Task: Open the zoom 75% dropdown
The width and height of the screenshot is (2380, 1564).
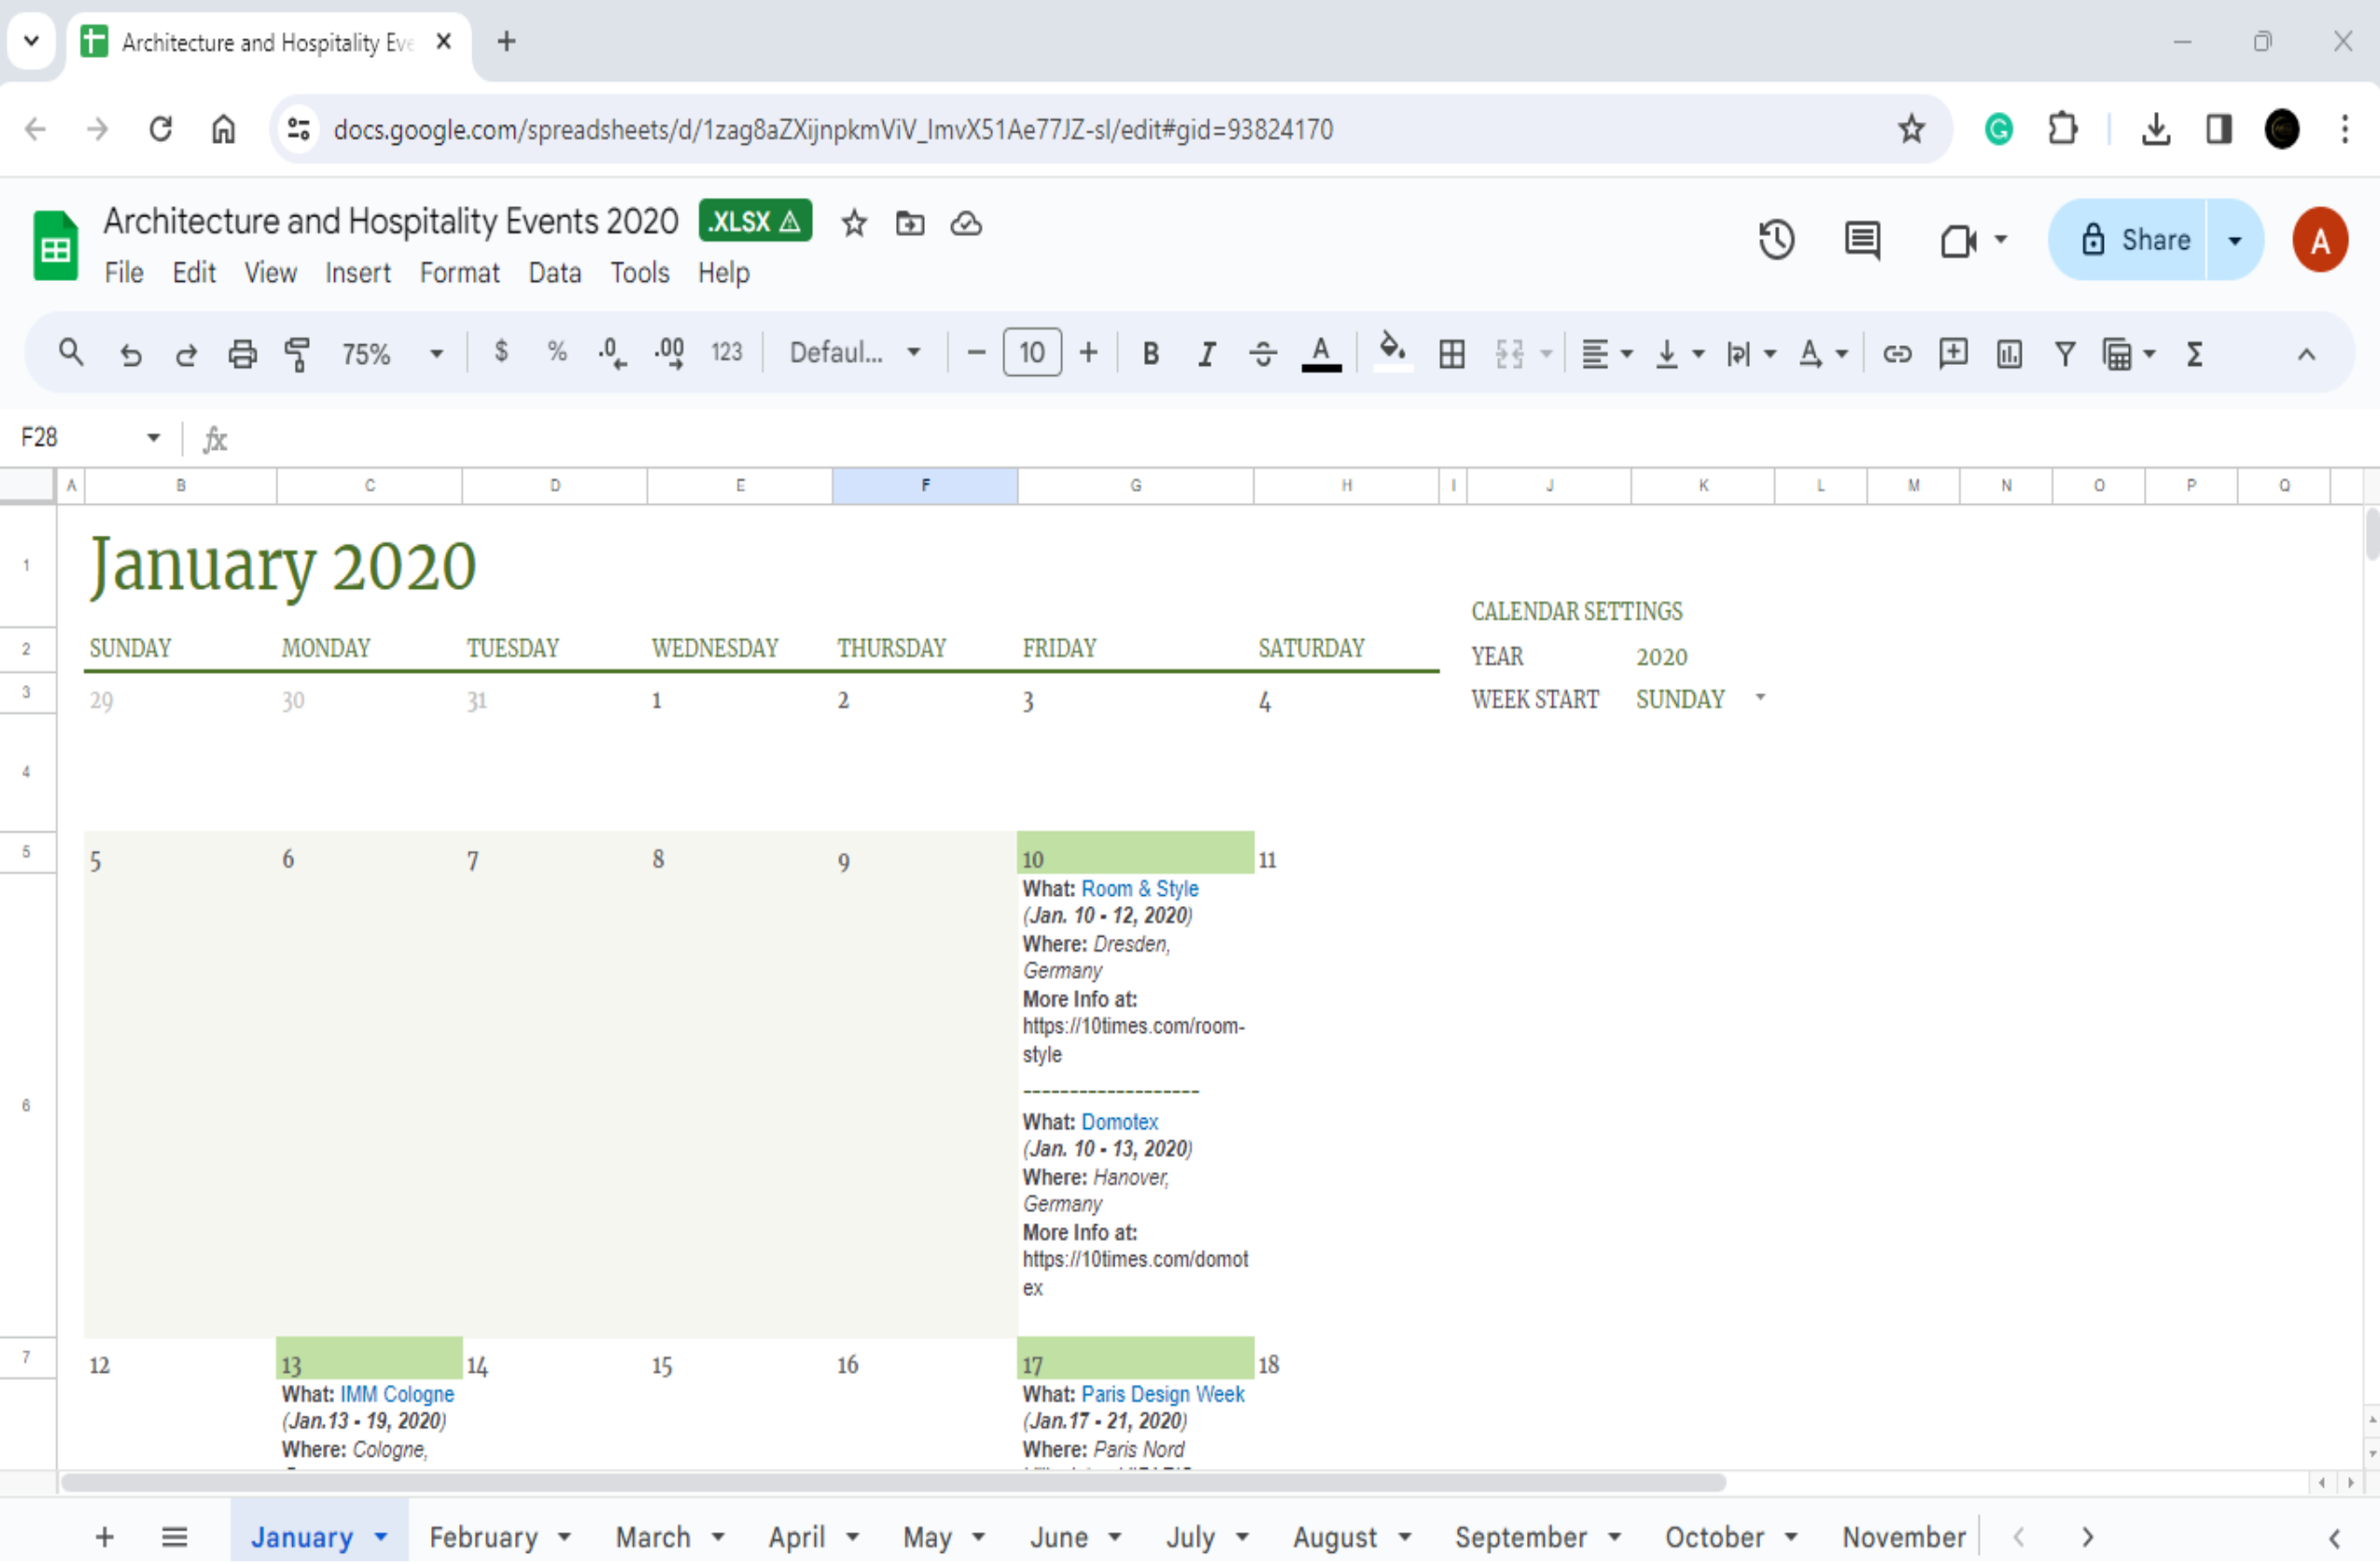Action: [x=391, y=354]
